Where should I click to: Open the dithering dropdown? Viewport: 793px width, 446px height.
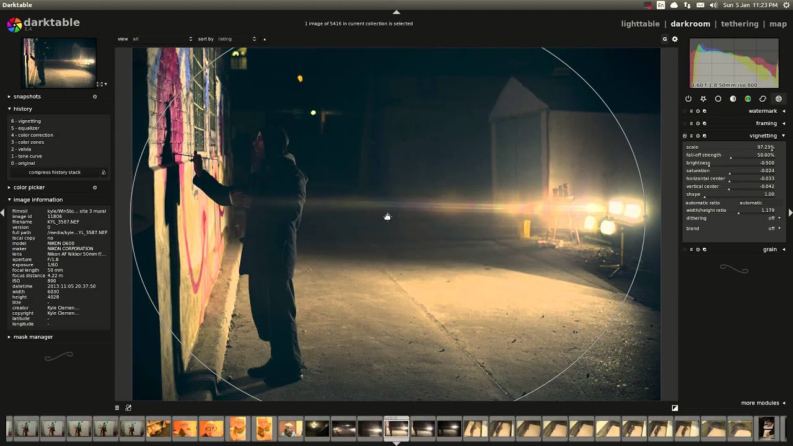click(734, 218)
